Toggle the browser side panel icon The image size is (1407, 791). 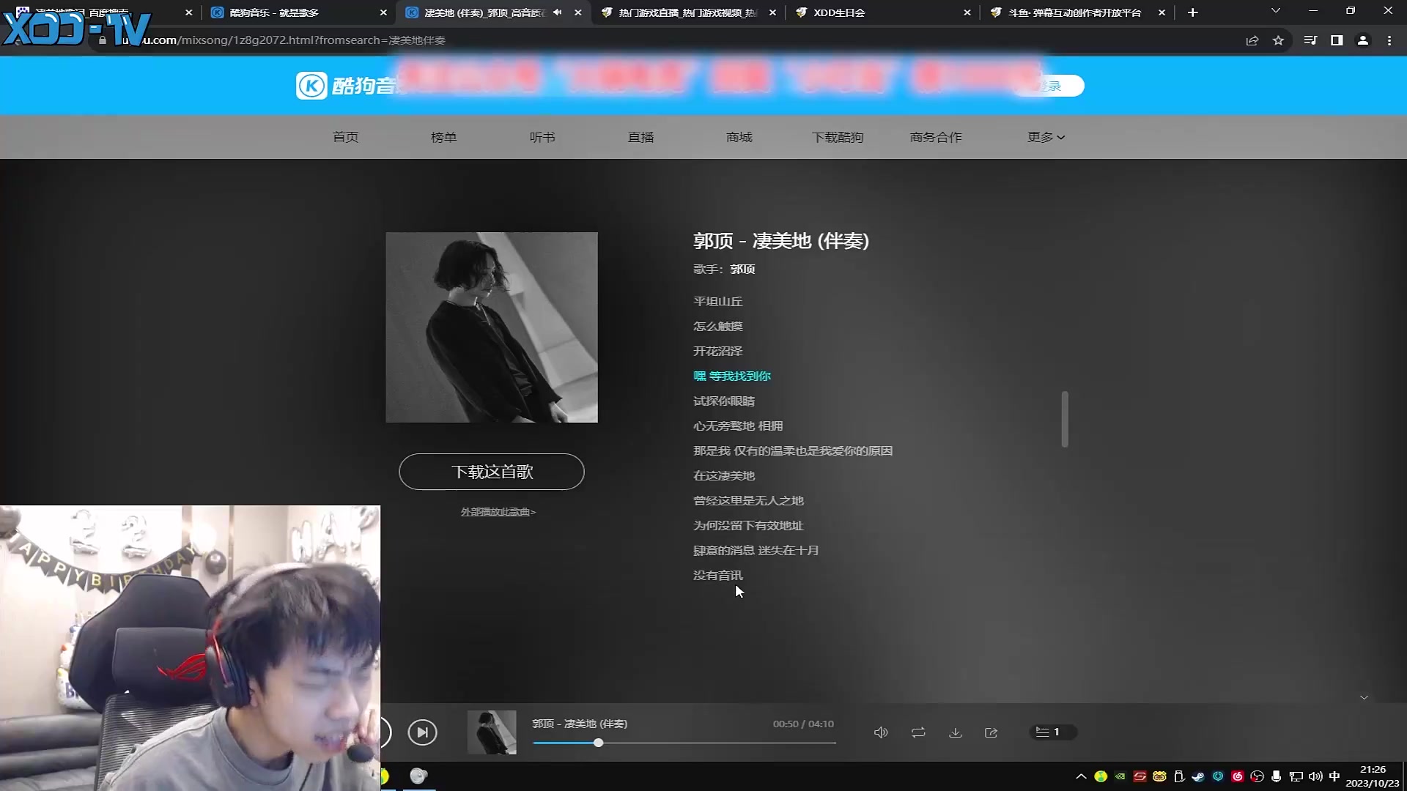[x=1337, y=40]
